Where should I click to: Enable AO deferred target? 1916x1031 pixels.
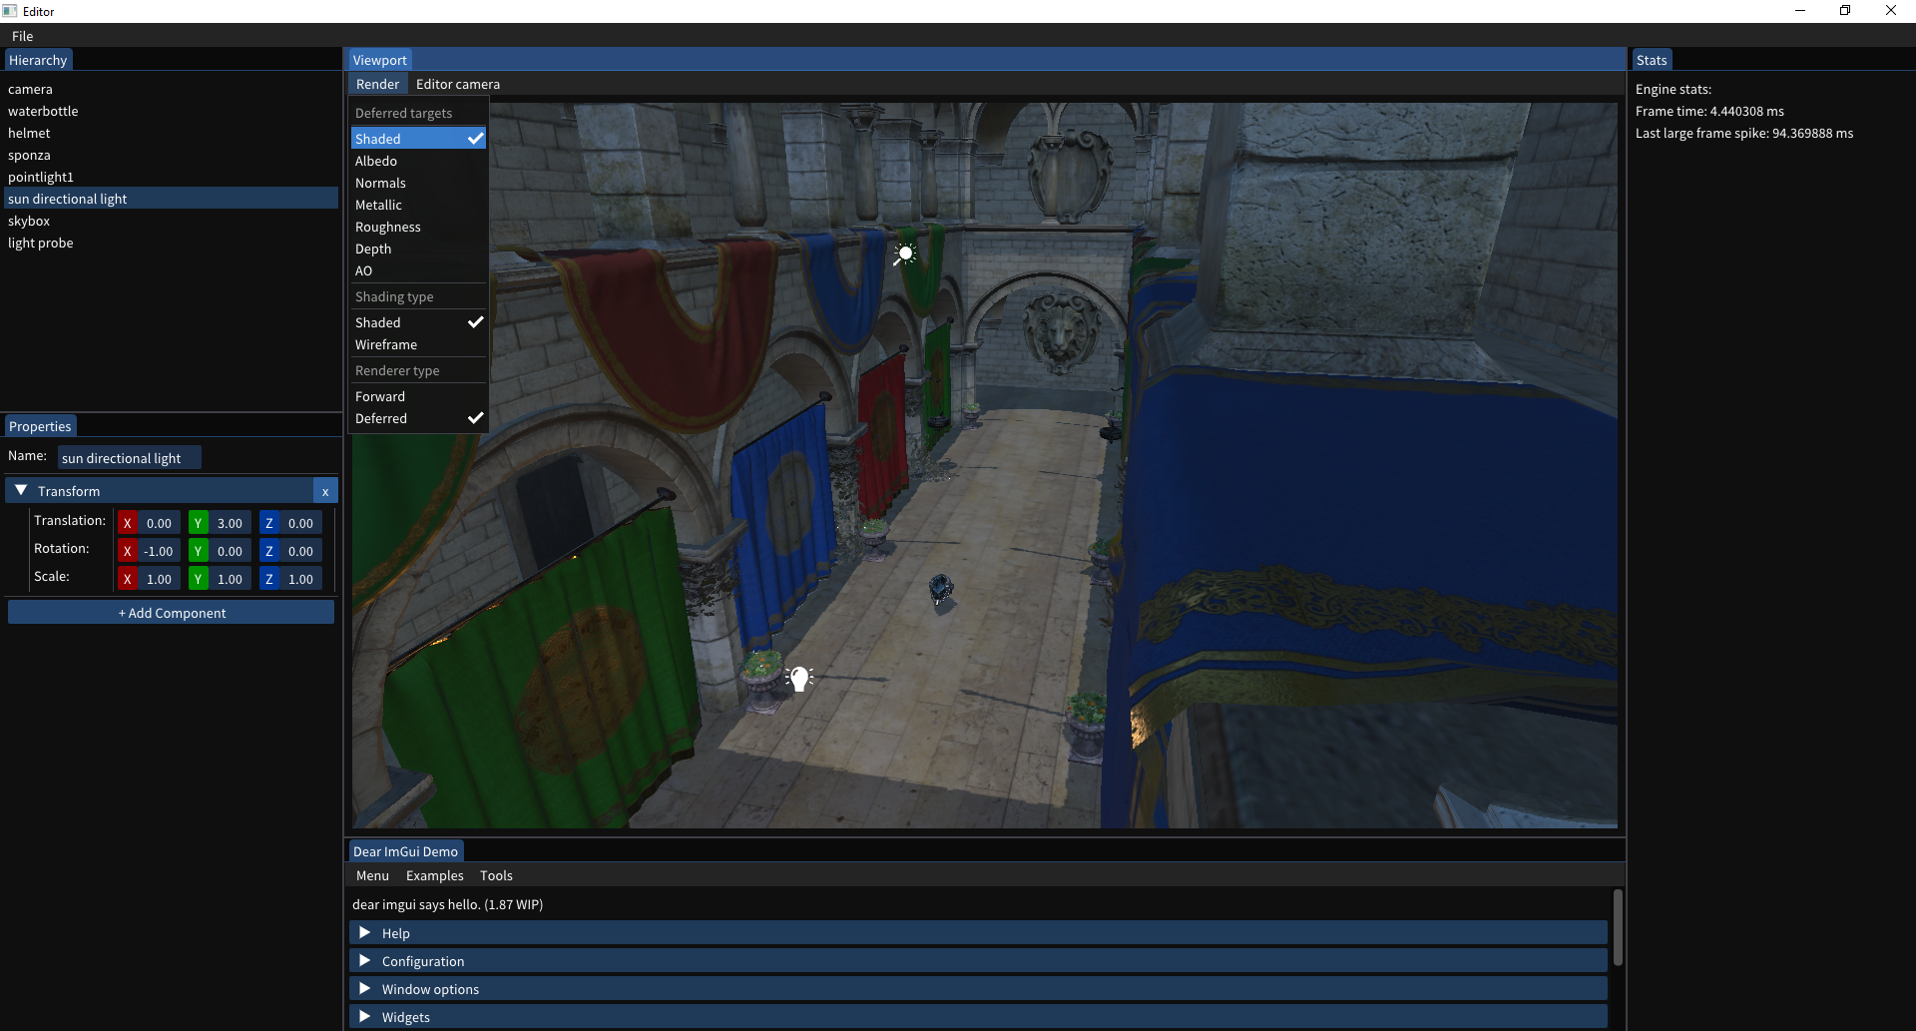(418, 270)
